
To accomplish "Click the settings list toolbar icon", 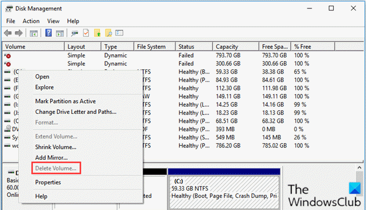I will click(119, 33).
